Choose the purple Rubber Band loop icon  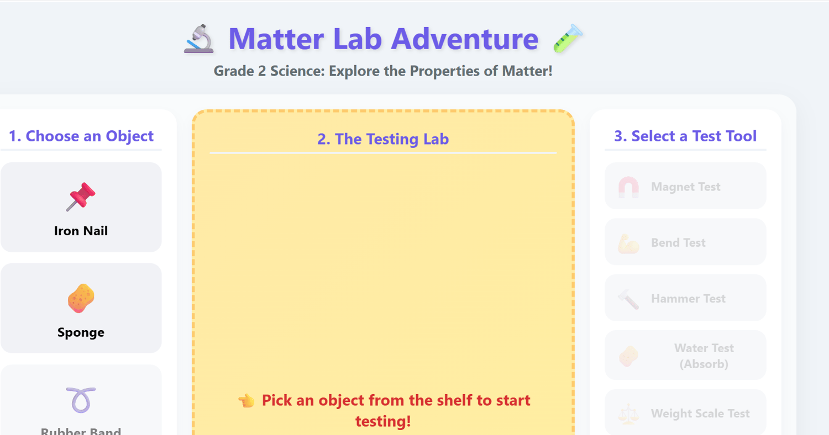click(x=81, y=400)
